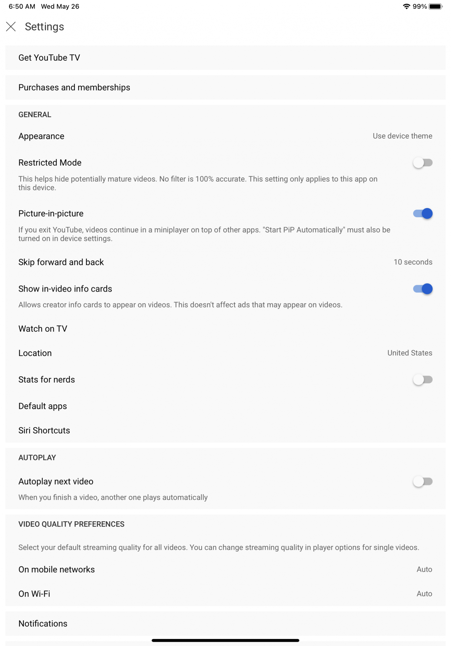Disable Show in-video info cards

pyautogui.click(x=422, y=289)
